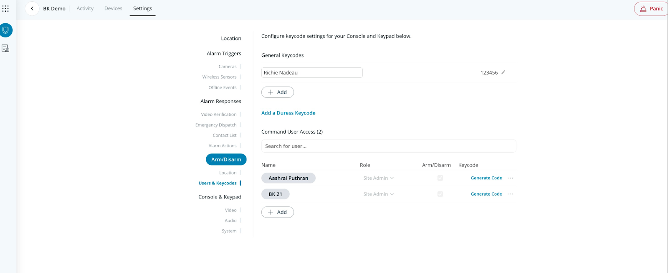Toggle Arm/Disarm checkbox for Aashrai Puthran

click(440, 178)
